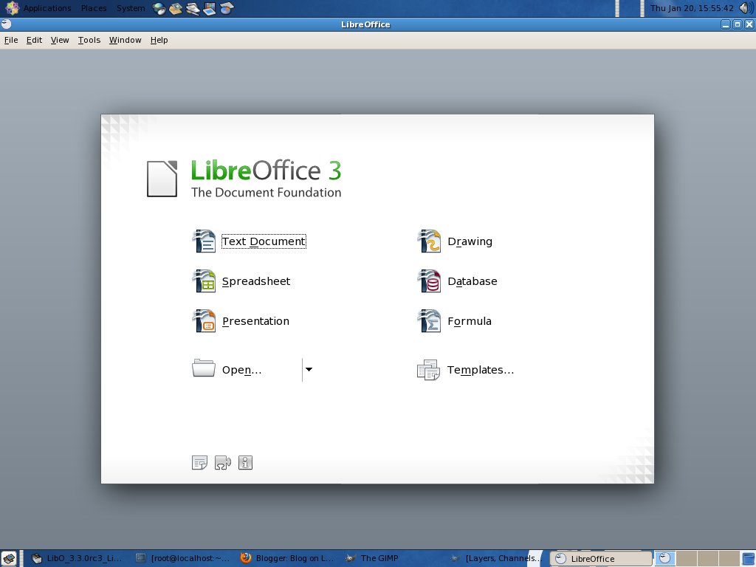756x567 pixels.
Task: Open the Tools menu
Action: (x=89, y=40)
